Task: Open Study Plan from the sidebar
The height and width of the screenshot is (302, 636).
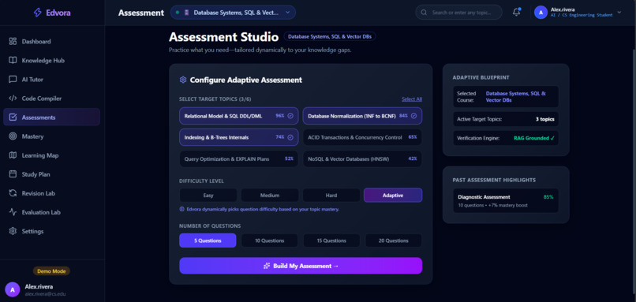Action: tap(51, 174)
